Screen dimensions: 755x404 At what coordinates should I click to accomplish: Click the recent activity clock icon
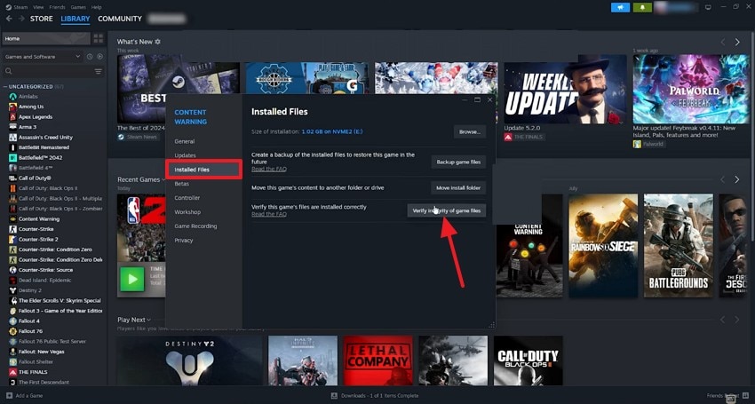click(x=90, y=57)
